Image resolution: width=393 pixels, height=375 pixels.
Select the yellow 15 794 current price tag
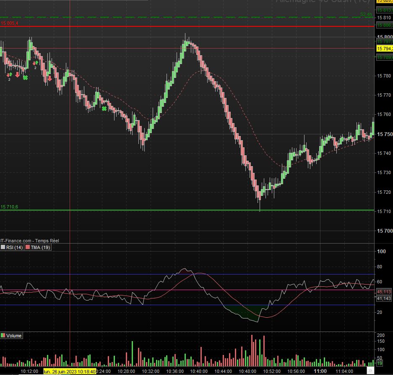[385, 49]
